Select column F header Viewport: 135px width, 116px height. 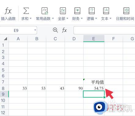click(x=114, y=39)
